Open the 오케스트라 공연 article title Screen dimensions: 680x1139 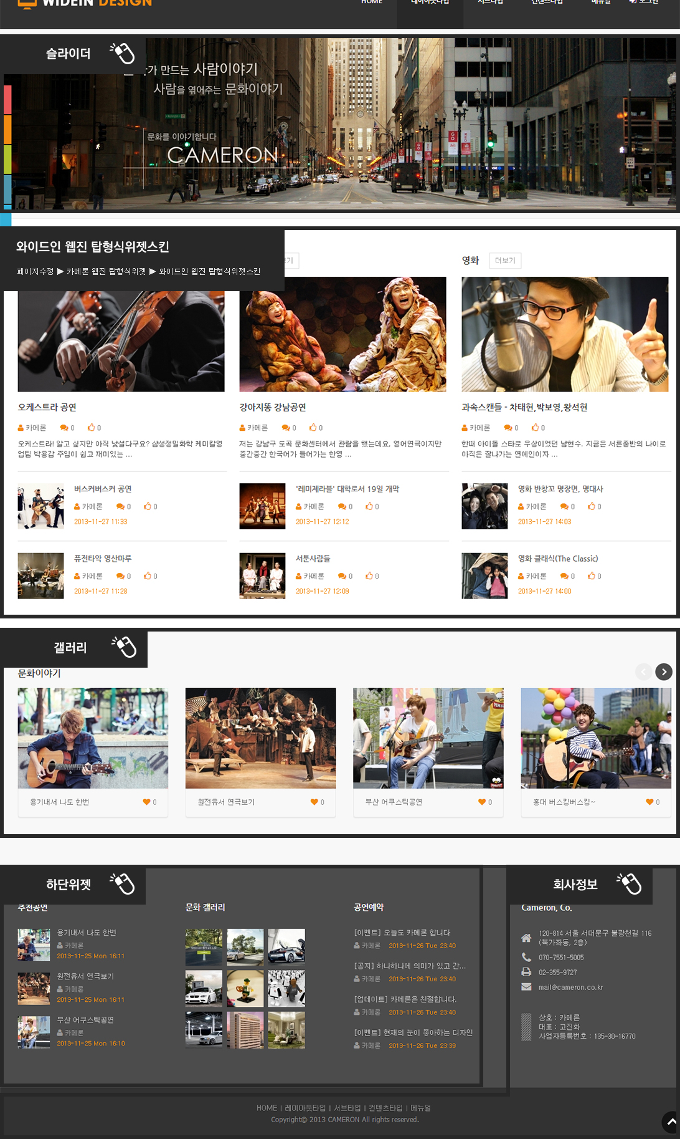click(x=47, y=407)
